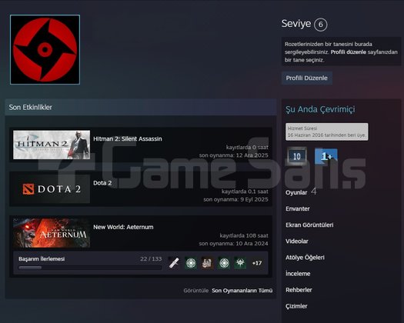
Task: Click 'kayıtlarda 0,1 saat' text
Action: tap(245, 191)
